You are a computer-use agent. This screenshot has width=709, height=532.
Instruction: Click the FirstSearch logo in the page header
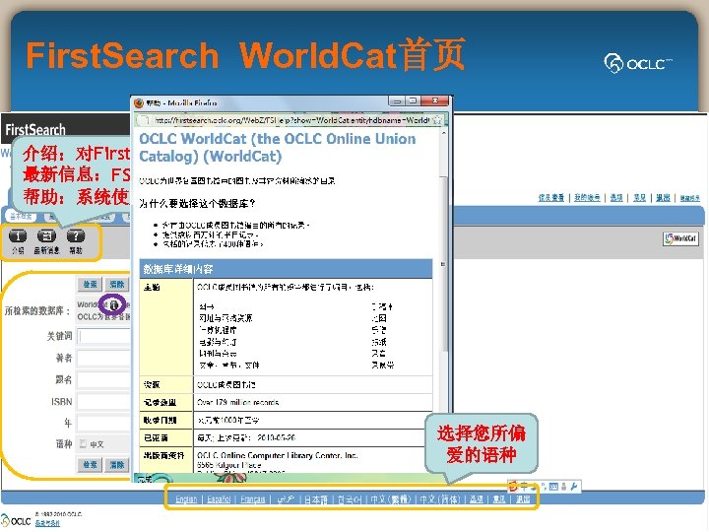(x=35, y=130)
